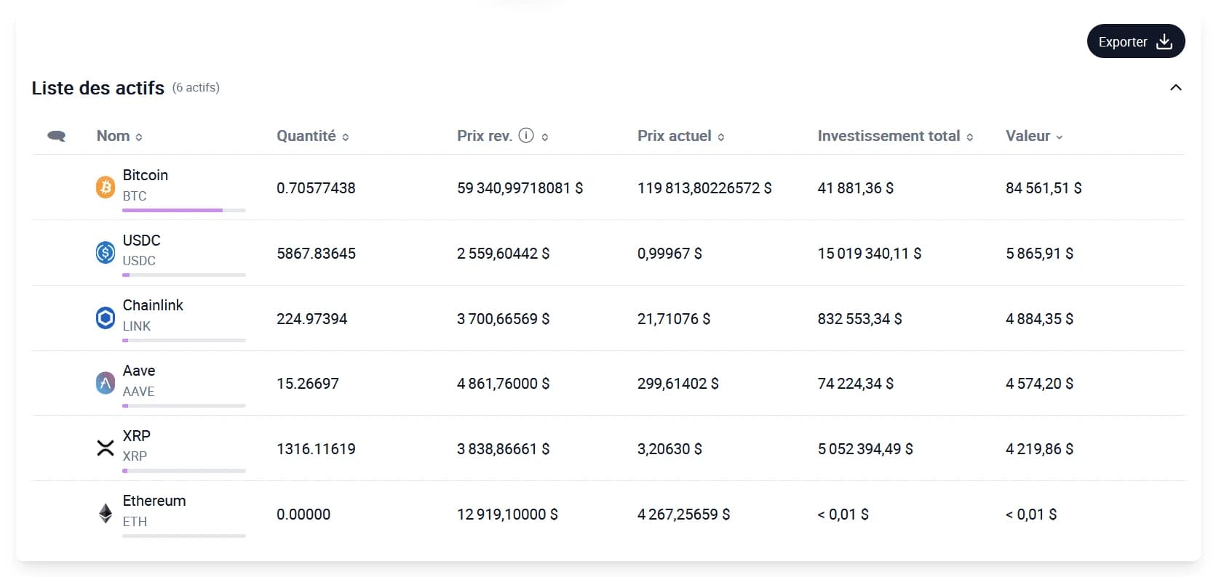Screen dimensions: 1216x577
Task: Select XRP investment 5 052 394,49 $
Action: [x=865, y=449]
